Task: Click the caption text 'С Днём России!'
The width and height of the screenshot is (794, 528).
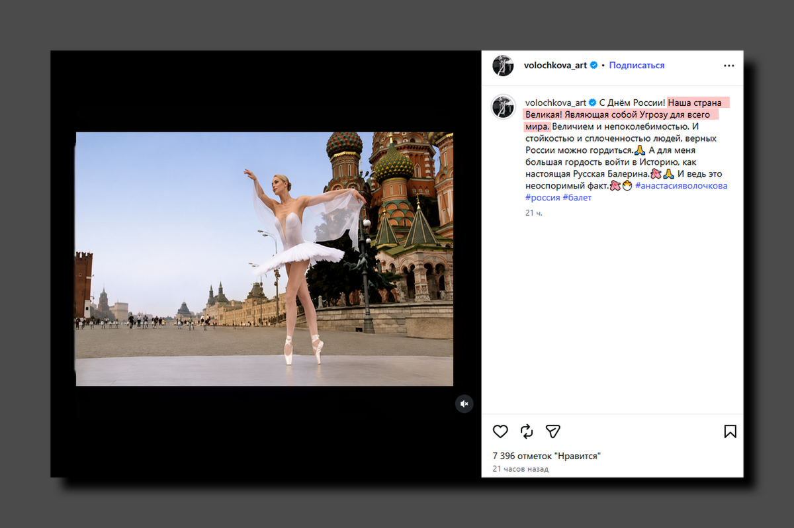Action: [632, 103]
